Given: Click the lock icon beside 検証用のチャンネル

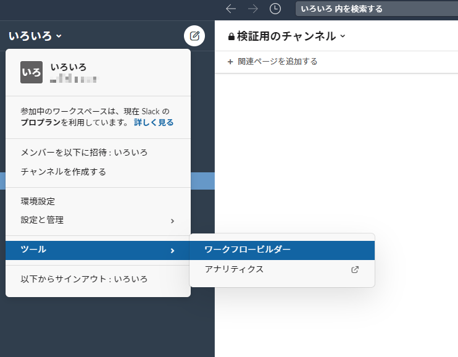Looking at the screenshot, I should pyautogui.click(x=231, y=36).
